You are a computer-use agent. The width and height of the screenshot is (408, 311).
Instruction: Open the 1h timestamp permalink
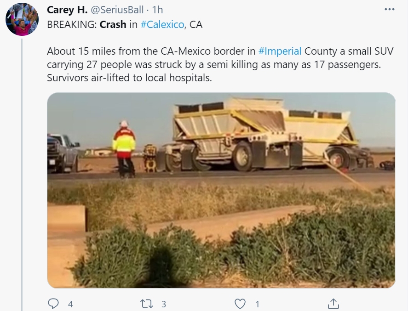pyautogui.click(x=157, y=10)
